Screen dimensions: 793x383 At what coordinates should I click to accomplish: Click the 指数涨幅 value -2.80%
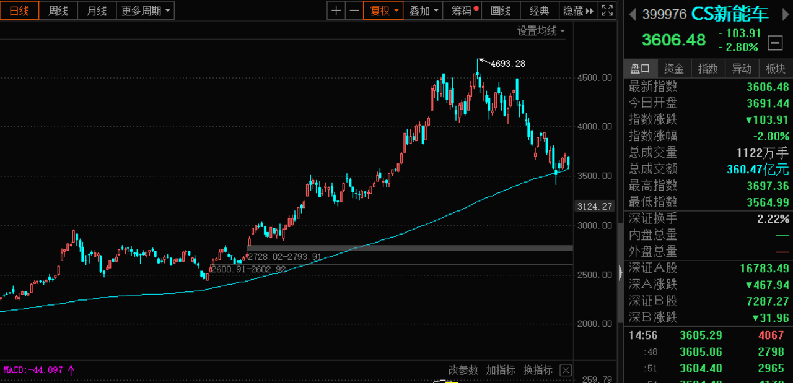point(771,136)
